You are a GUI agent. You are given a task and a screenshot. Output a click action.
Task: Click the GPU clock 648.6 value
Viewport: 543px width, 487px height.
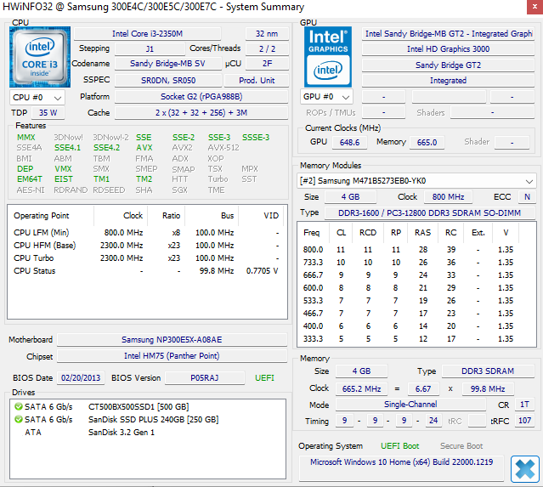click(x=349, y=142)
